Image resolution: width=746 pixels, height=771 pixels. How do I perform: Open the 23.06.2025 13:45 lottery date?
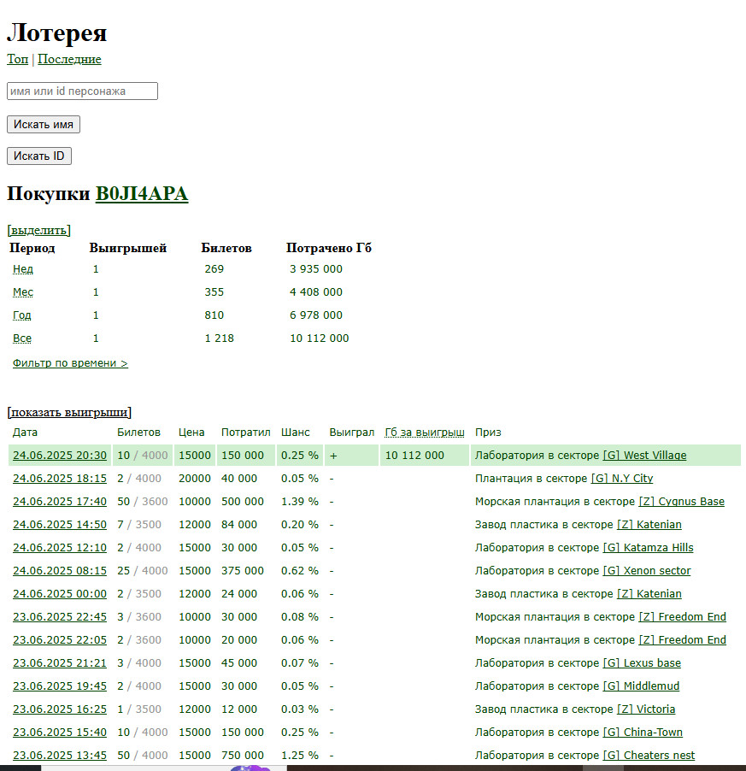pos(60,756)
